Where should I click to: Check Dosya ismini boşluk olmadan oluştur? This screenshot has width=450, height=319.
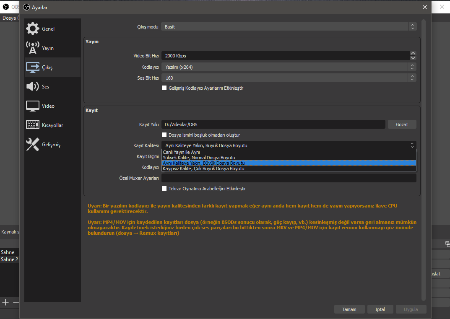pos(164,135)
